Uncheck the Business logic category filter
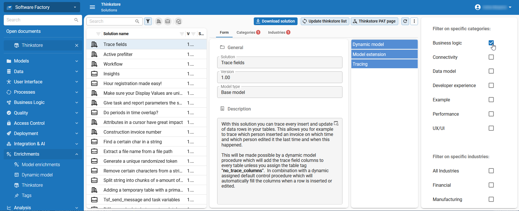 pyautogui.click(x=491, y=43)
